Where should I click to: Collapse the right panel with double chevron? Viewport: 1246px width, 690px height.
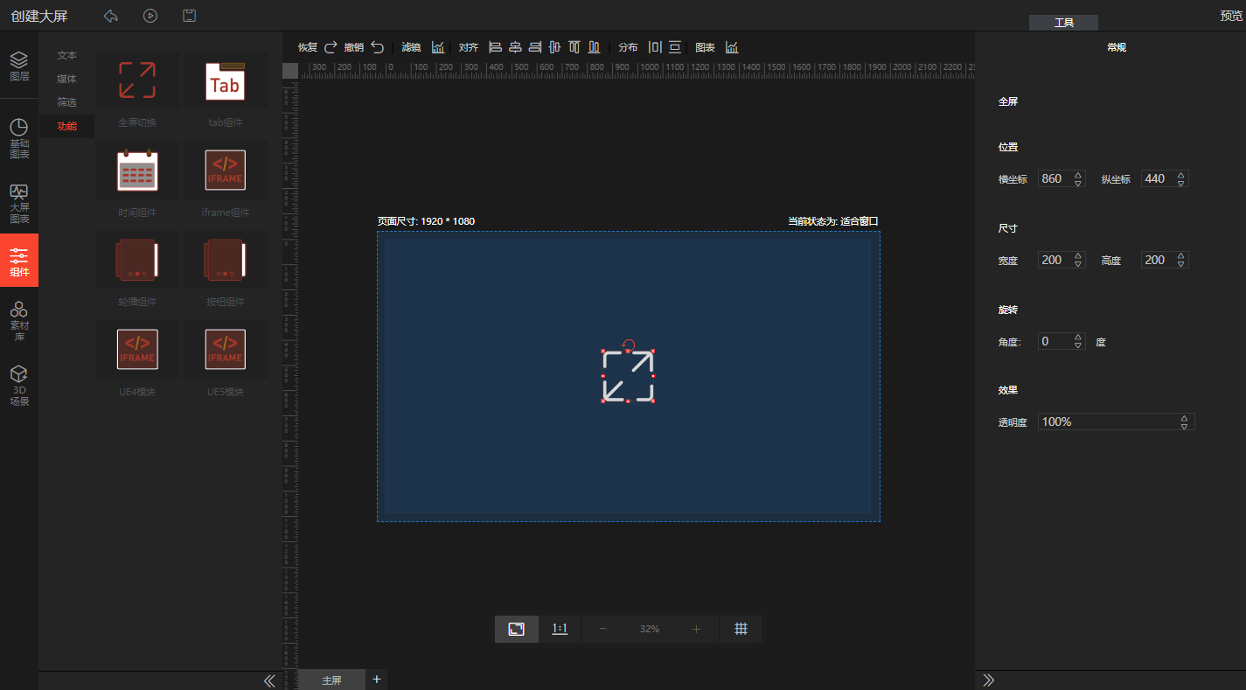tap(989, 680)
